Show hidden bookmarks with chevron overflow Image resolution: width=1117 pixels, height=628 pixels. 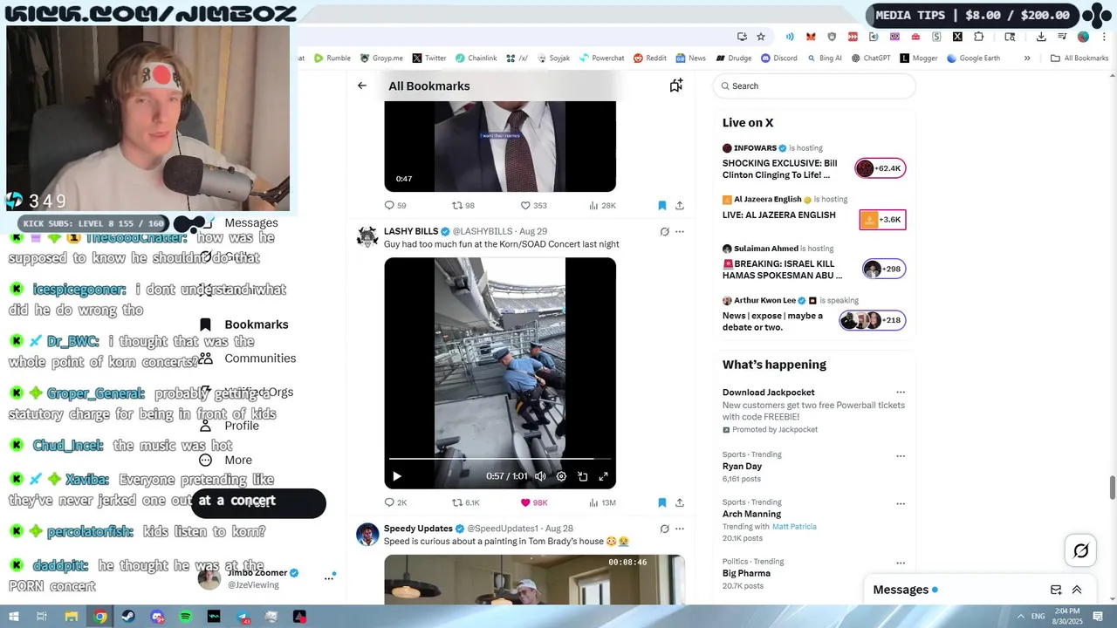[1027, 58]
